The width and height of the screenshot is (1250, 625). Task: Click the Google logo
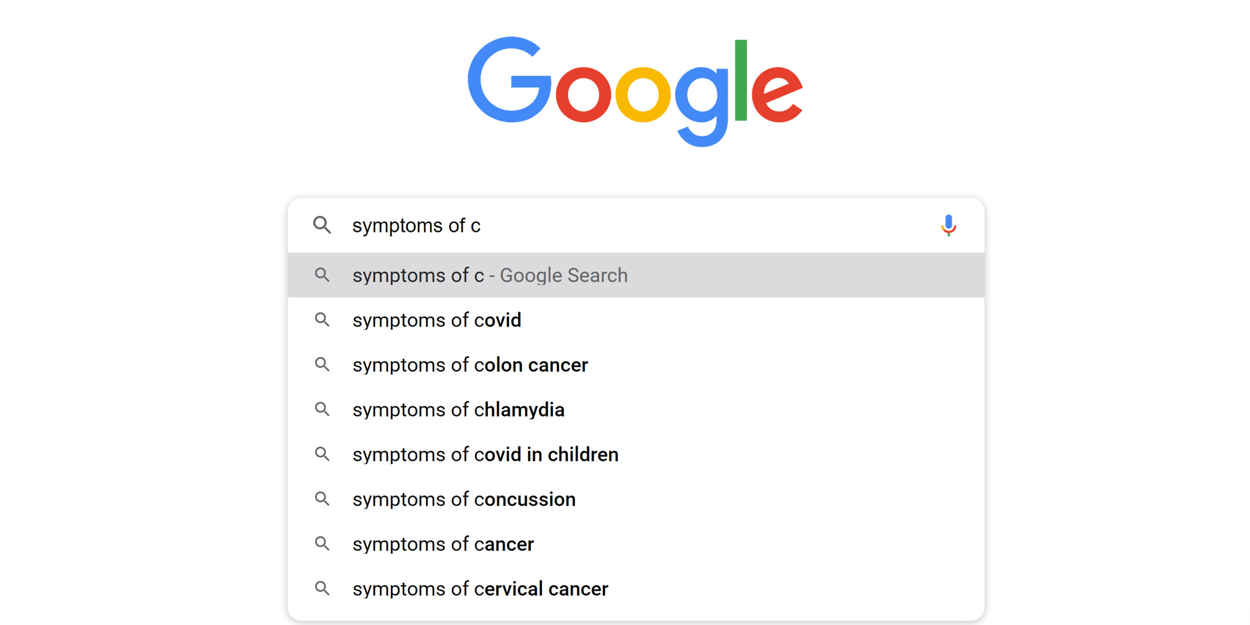(635, 90)
